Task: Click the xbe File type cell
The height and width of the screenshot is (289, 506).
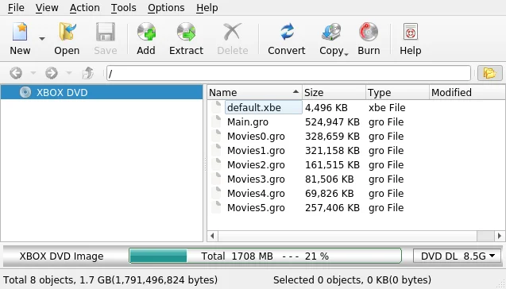Action: coord(387,107)
